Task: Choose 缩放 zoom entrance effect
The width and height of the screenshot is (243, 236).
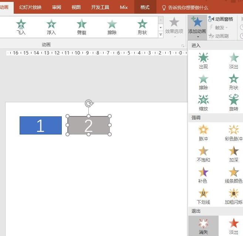Action: click(x=203, y=103)
